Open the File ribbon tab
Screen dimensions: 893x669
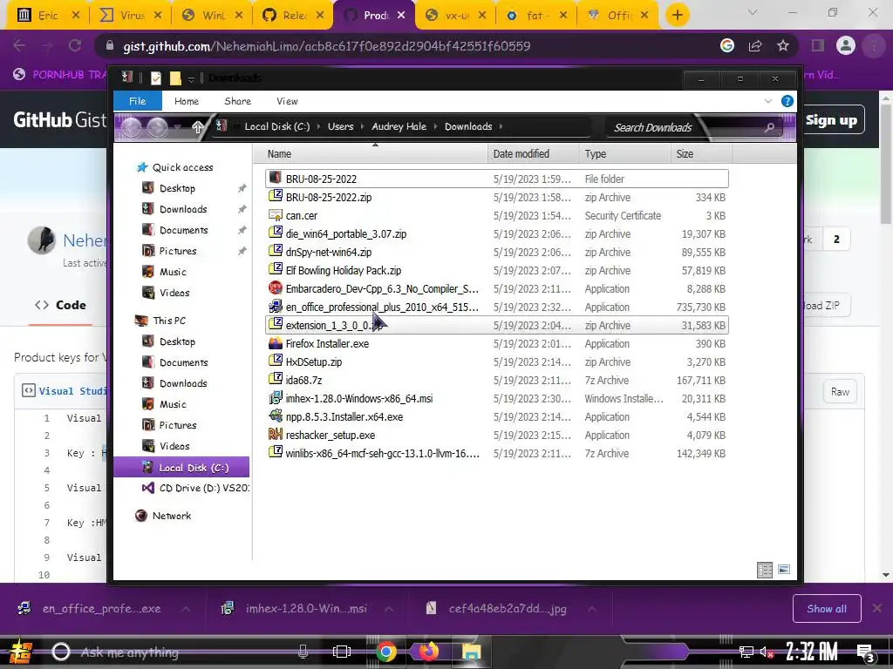(x=137, y=101)
